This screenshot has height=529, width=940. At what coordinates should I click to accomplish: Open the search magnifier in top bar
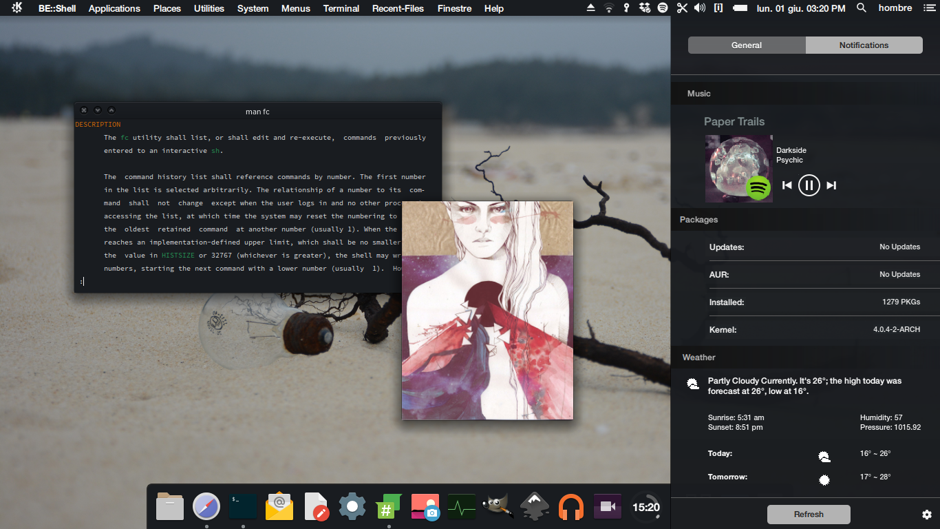click(x=862, y=8)
